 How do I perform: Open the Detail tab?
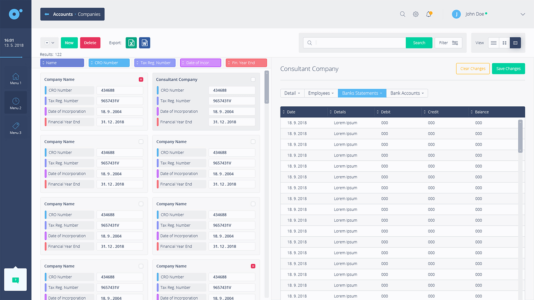[292, 93]
